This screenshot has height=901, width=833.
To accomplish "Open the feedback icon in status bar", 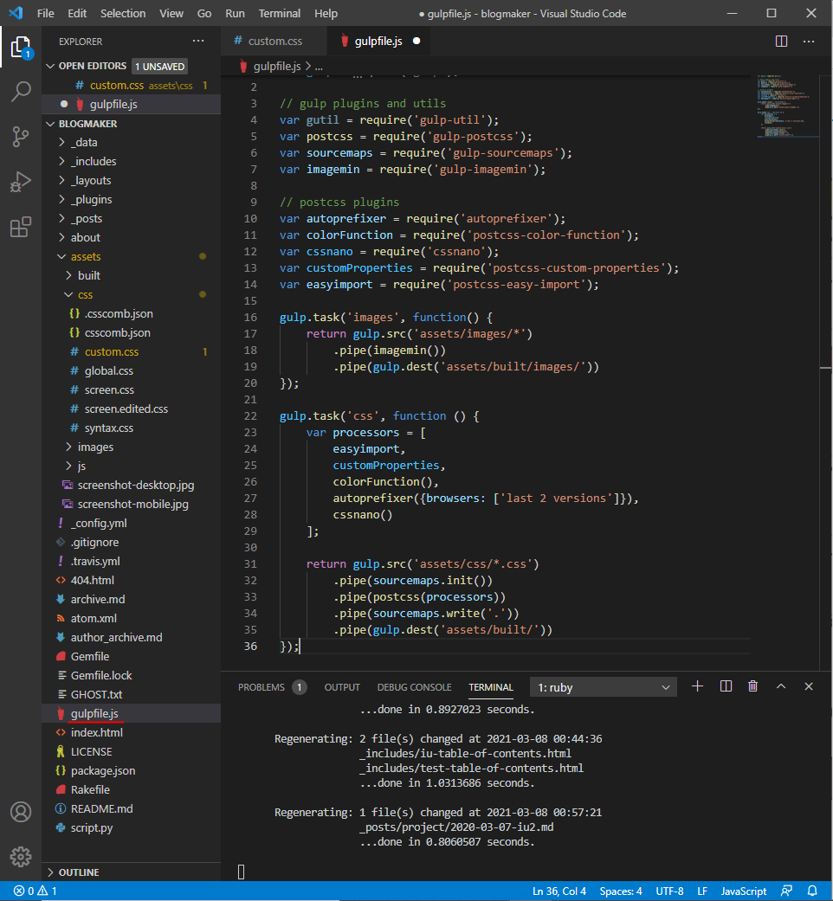I will tap(787, 891).
